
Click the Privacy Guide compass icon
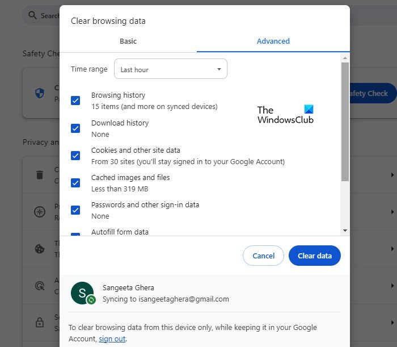click(40, 212)
